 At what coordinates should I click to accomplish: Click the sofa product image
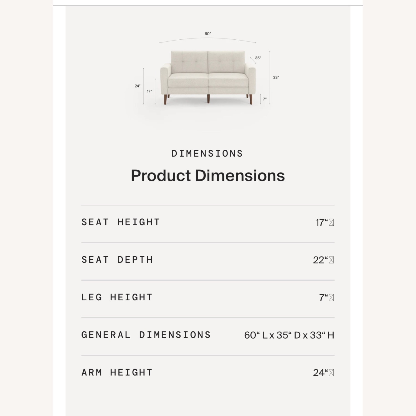click(x=208, y=76)
